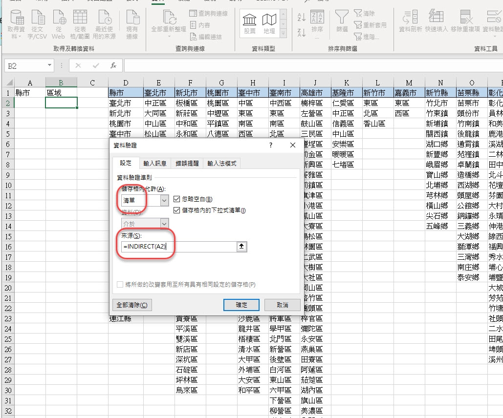Click the 股票 (Stocks) data type icon
This screenshot has height=418, width=503.
pyautogui.click(x=250, y=23)
